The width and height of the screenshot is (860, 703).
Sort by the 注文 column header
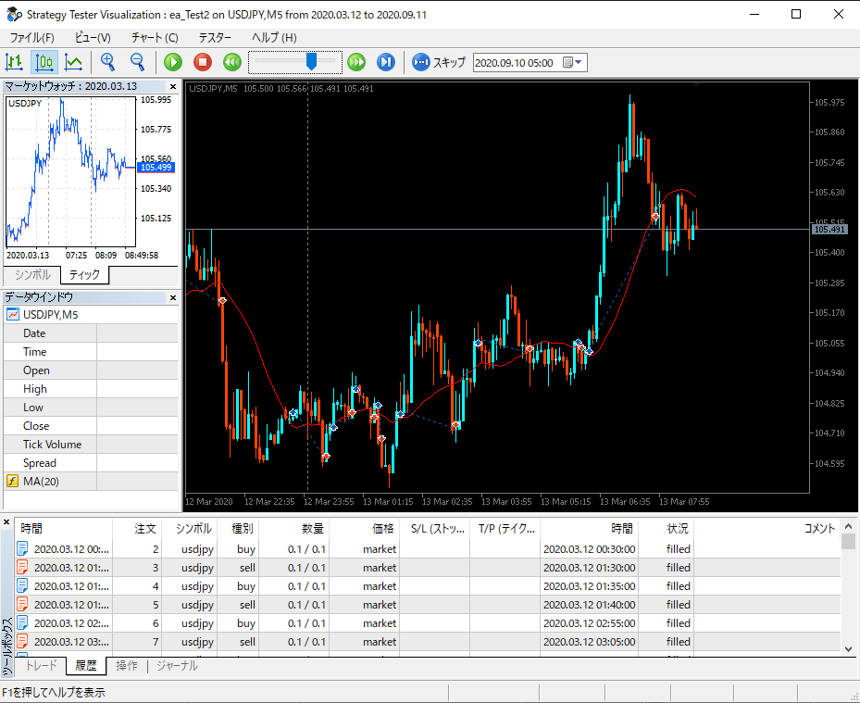coord(137,528)
